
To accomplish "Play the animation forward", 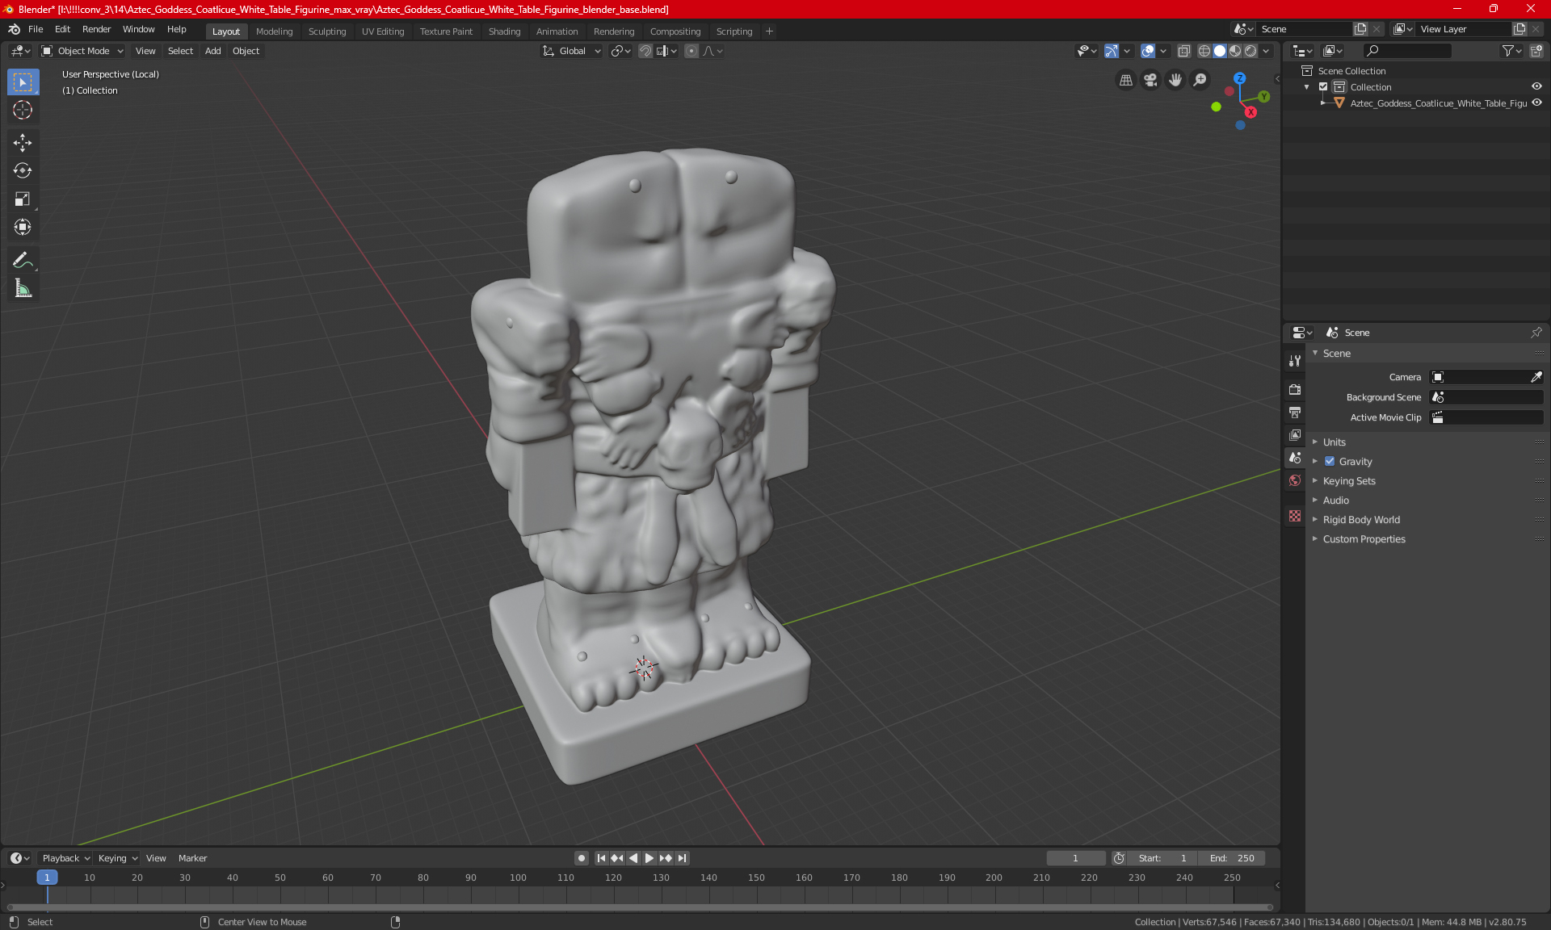I will click(649, 858).
